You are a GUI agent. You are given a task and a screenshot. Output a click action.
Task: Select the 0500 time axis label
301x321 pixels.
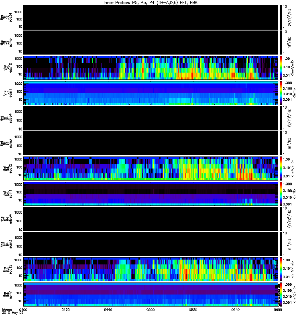(x=150, y=309)
